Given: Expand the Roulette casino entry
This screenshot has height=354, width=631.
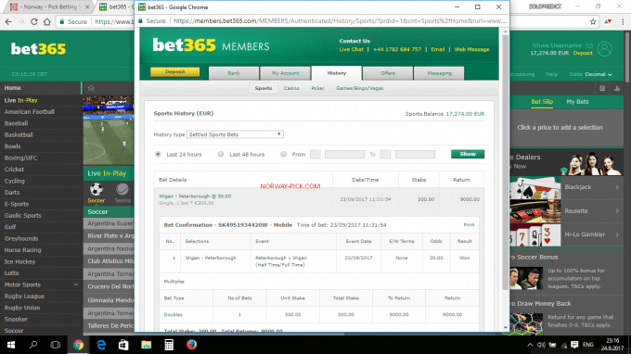Looking at the screenshot, I should 617,211.
